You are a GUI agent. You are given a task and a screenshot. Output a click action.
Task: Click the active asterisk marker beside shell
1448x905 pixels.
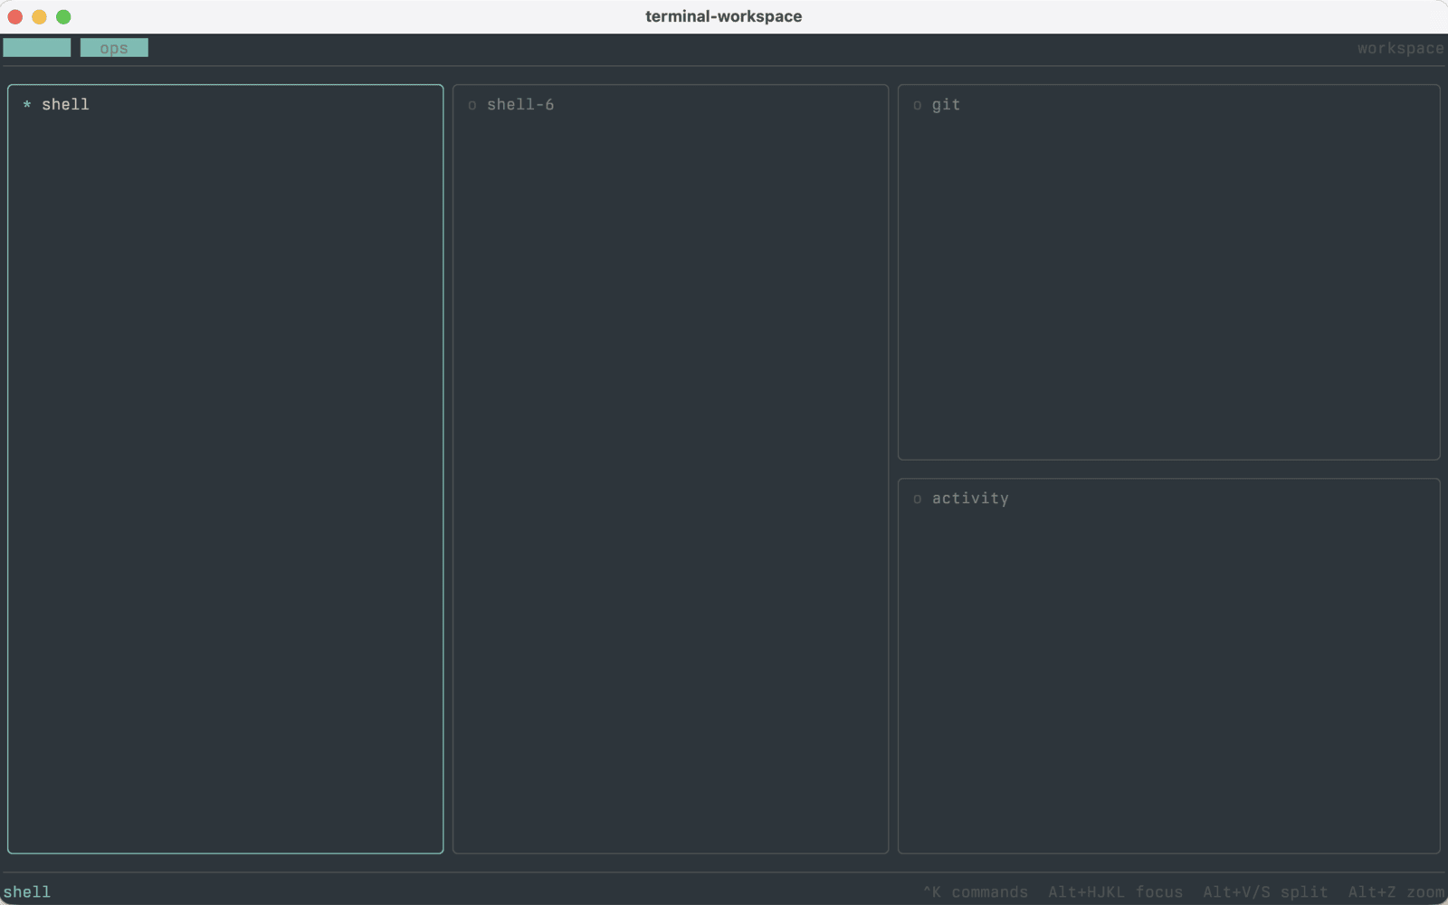click(x=27, y=105)
